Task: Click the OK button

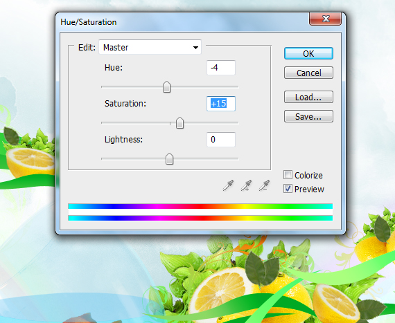Action: coord(308,53)
